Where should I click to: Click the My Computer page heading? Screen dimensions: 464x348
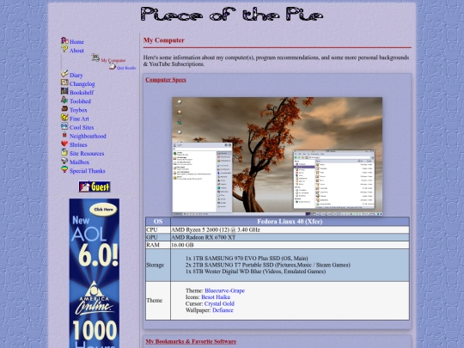(x=163, y=40)
